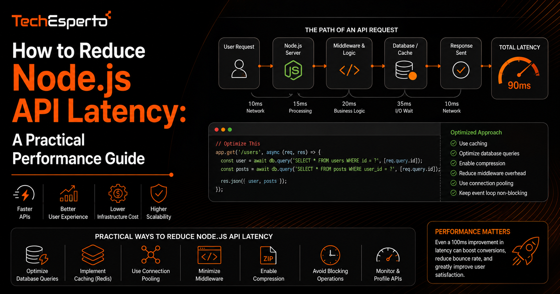
Task: Click the 'Monitor & Profile APIs' label
Action: 388,275
